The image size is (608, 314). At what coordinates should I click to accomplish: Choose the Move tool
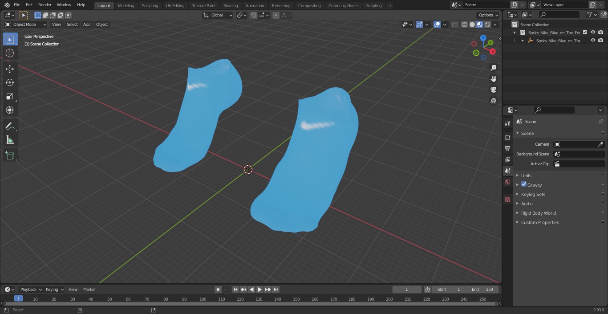click(x=10, y=69)
